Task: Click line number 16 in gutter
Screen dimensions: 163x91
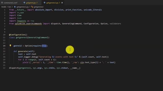Action: 4,51
